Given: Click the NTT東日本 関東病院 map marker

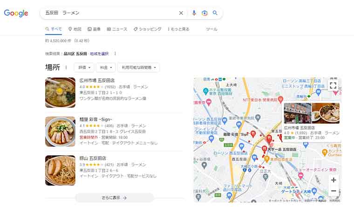Looking at the screenshot, I should click(x=280, y=99).
